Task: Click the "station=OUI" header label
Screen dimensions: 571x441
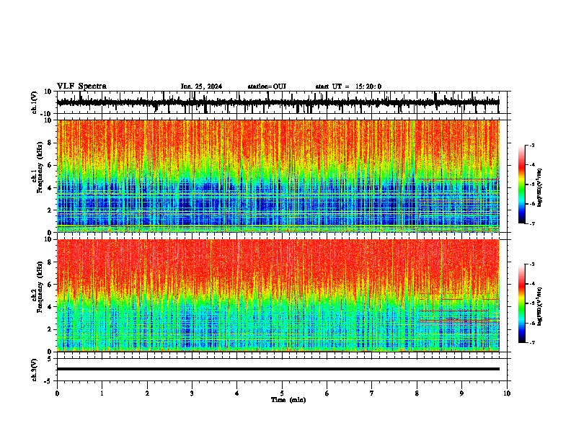Action: point(267,86)
